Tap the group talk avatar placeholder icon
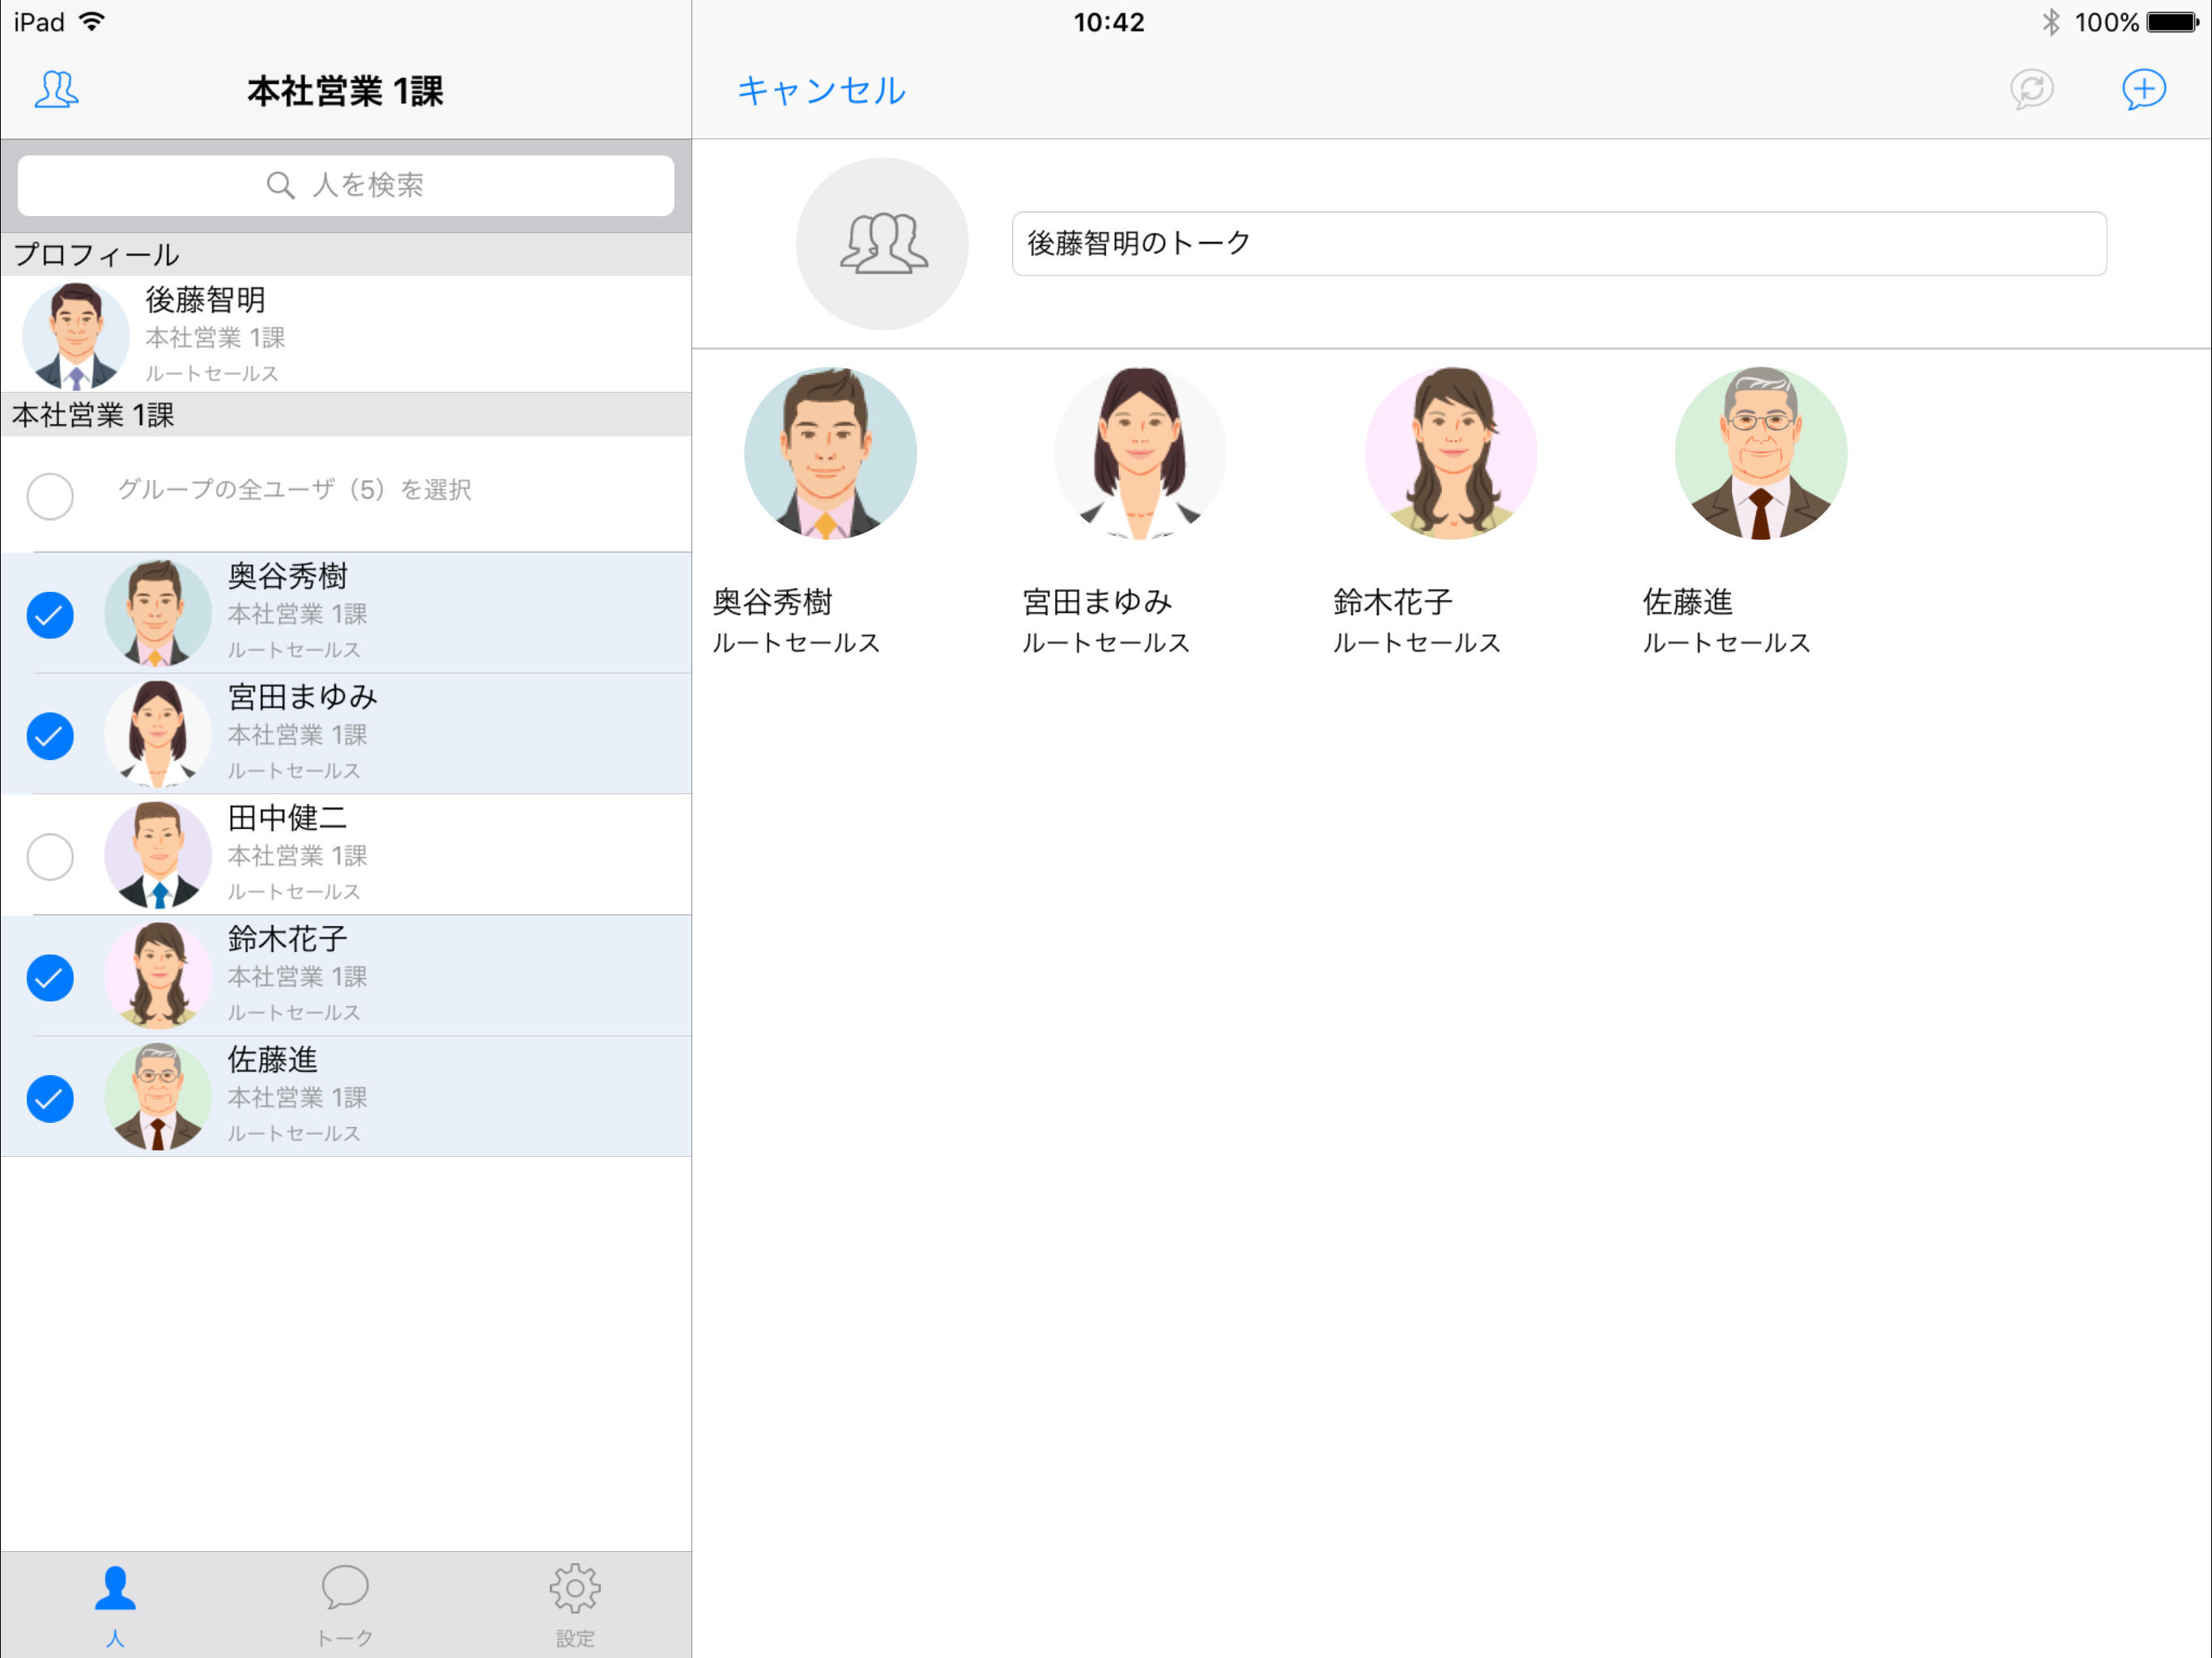This screenshot has width=2212, height=1658. coord(882,244)
